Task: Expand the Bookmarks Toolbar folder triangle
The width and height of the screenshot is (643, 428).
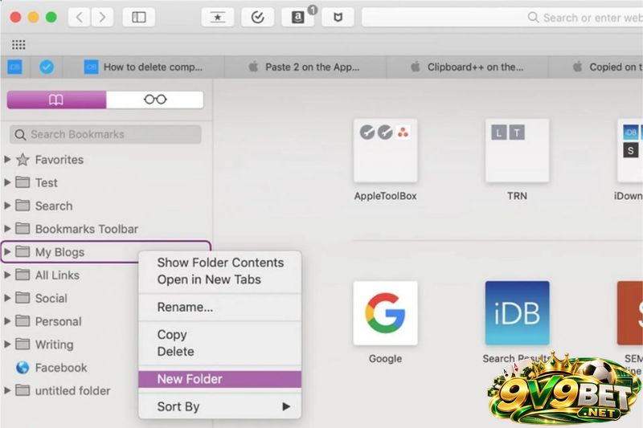Action: pyautogui.click(x=7, y=229)
